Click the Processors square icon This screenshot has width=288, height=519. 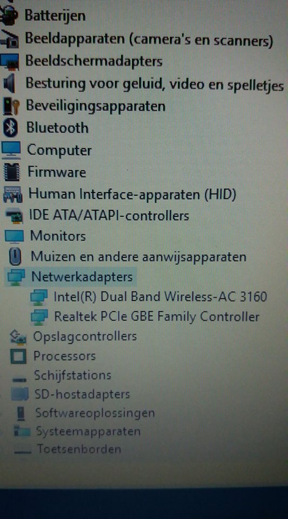click(18, 356)
